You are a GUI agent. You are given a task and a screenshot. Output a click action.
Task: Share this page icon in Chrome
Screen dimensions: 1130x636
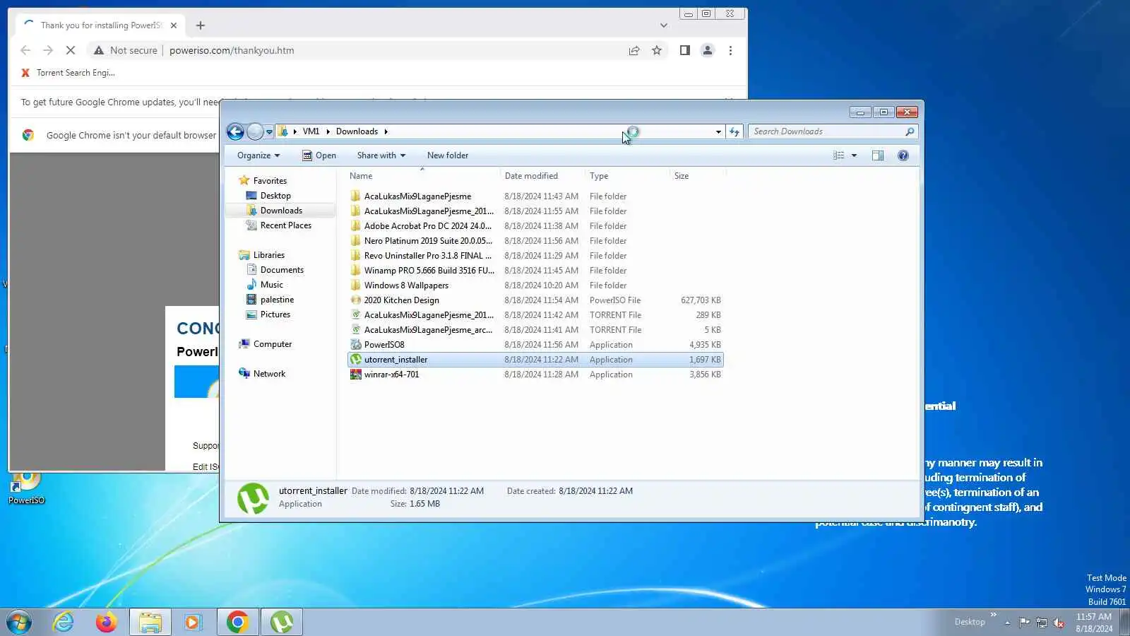(x=634, y=50)
